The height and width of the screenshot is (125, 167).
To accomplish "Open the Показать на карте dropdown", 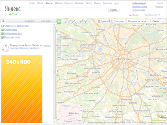I will point(138,21).
